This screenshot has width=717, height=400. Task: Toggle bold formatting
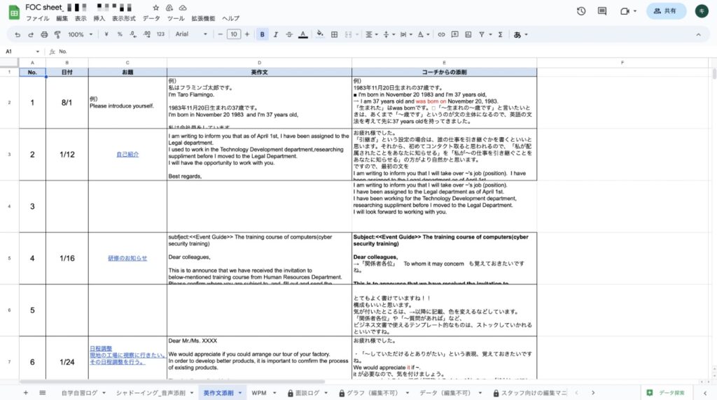[x=262, y=35]
